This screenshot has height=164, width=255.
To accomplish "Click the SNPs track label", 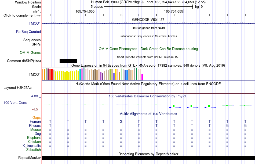I will pyautogui.click(x=36, y=44).
